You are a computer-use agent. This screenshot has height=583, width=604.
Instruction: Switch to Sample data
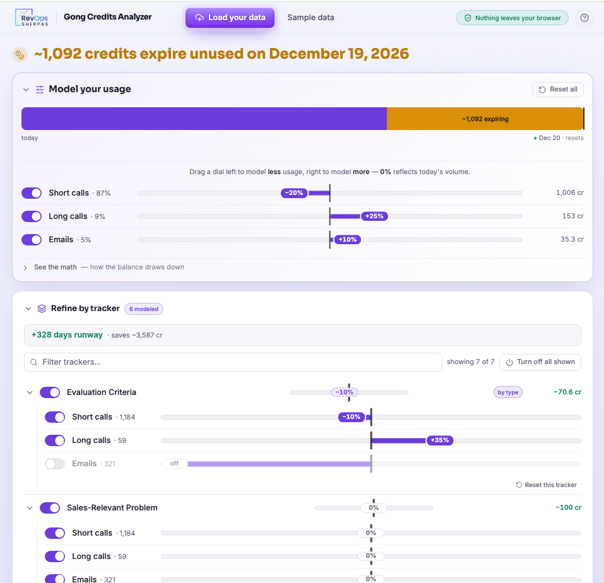[x=311, y=18]
